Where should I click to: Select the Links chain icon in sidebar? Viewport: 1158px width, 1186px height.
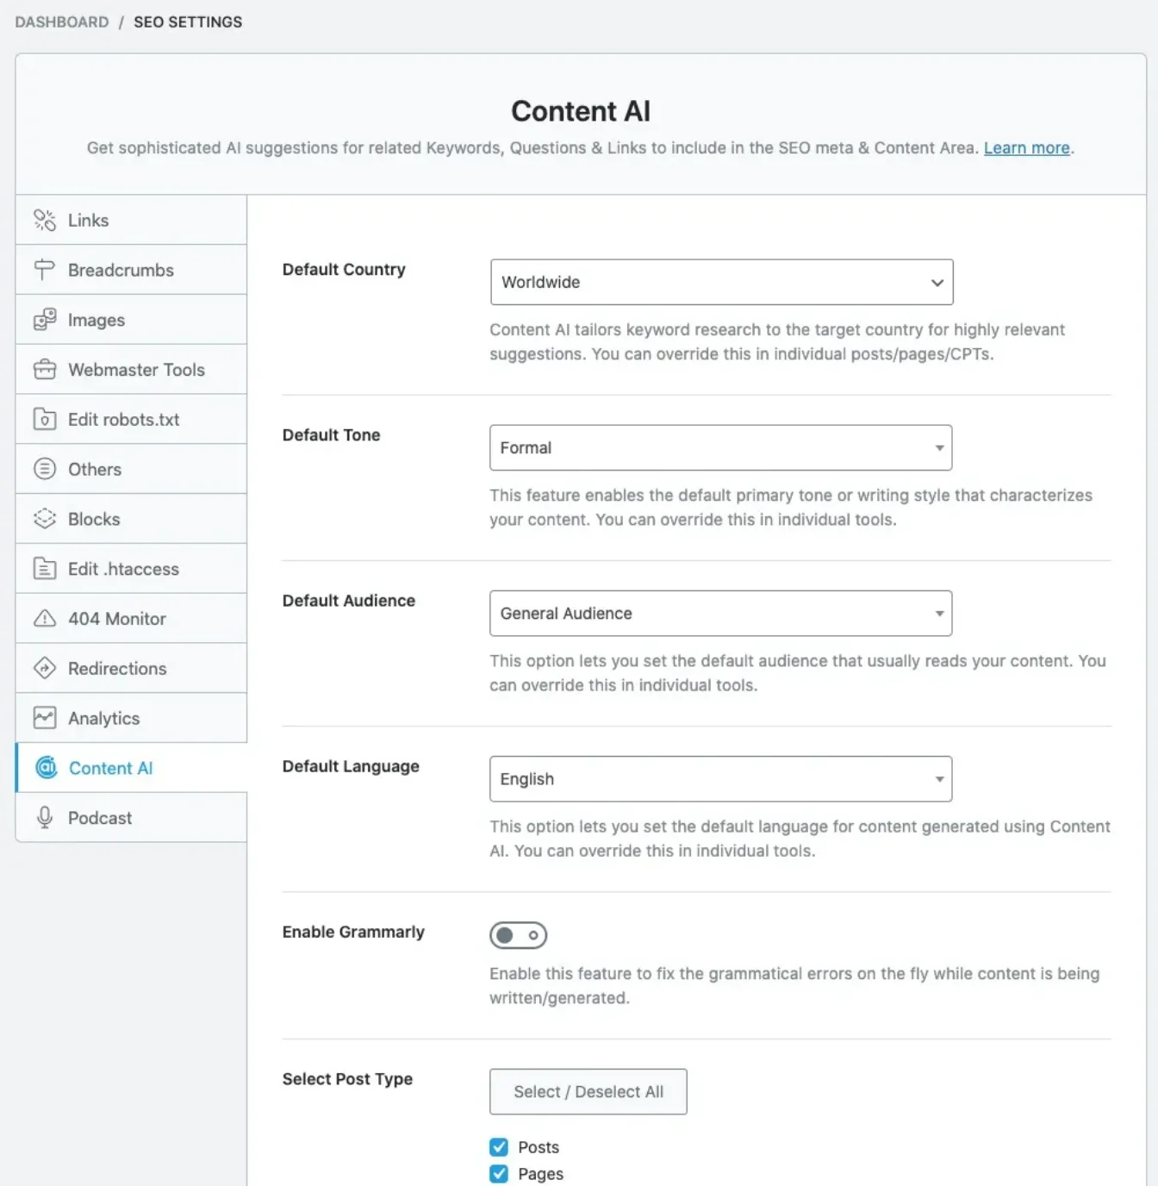tap(45, 220)
